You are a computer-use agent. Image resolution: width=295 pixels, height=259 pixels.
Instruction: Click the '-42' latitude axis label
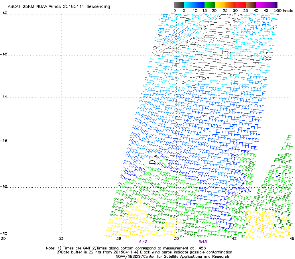(4, 54)
